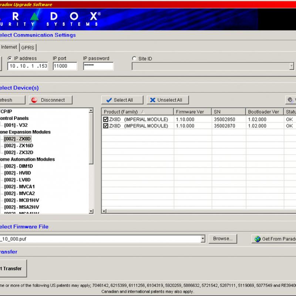Image resolution: width=296 pixels, height=296 pixels.
Task: Click the SN column header
Action: (229, 112)
